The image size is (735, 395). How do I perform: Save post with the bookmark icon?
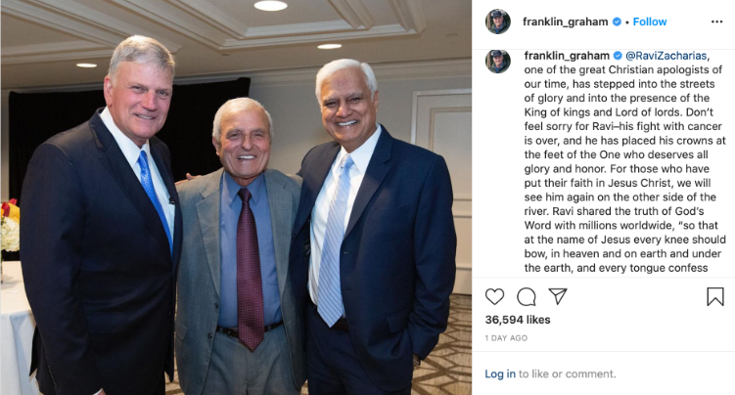coord(715,296)
